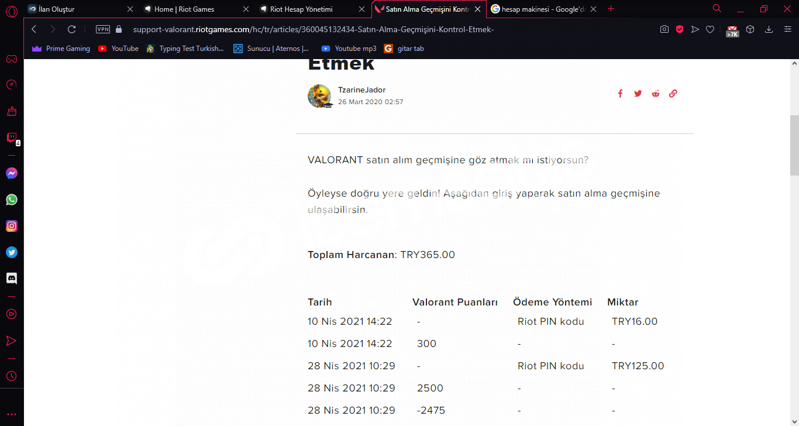Screen dimensions: 799x426
Task: Click TRY16.00 amount cell
Action: click(635, 321)
